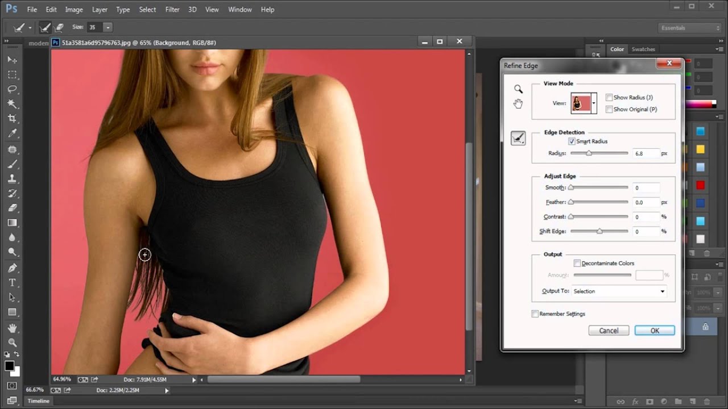The width and height of the screenshot is (728, 409).
Task: Select the Magic Wand tool
Action: (12, 104)
